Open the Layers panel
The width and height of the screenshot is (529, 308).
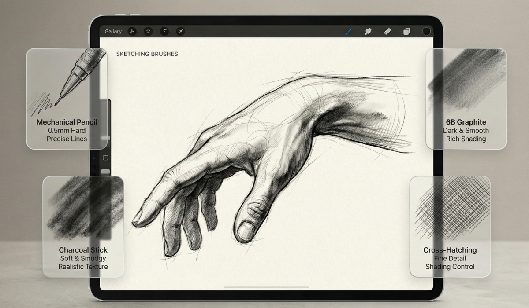[407, 31]
